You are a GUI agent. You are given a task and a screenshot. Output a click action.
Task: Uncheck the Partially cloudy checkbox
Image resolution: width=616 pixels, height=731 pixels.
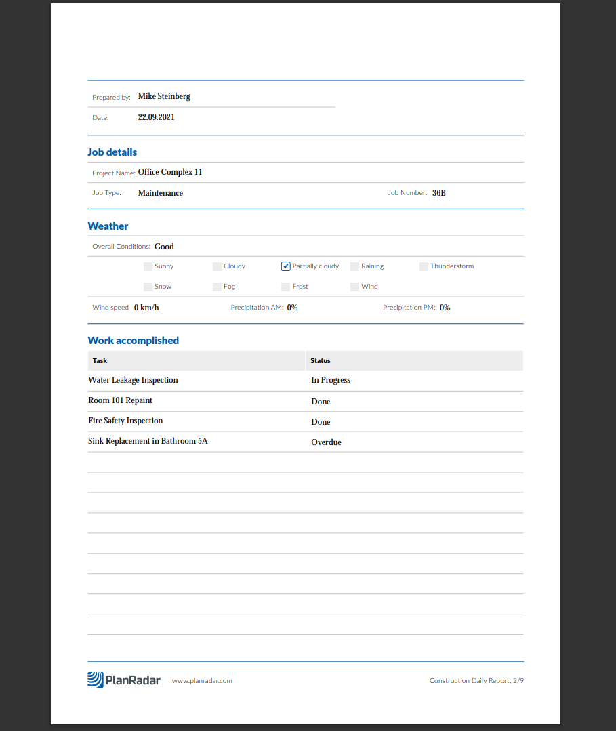coord(286,266)
